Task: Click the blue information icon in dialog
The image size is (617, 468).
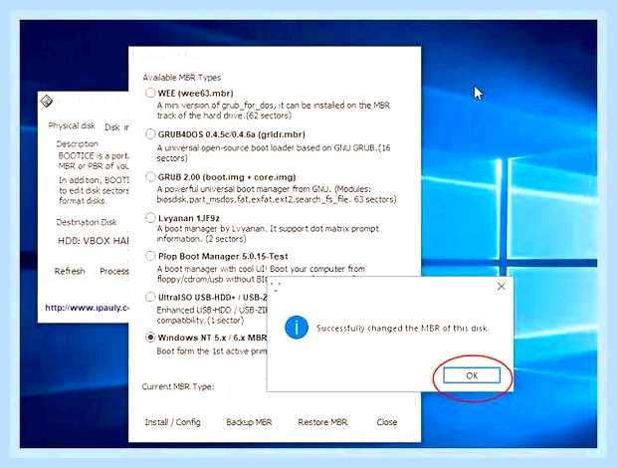Action: click(x=297, y=327)
